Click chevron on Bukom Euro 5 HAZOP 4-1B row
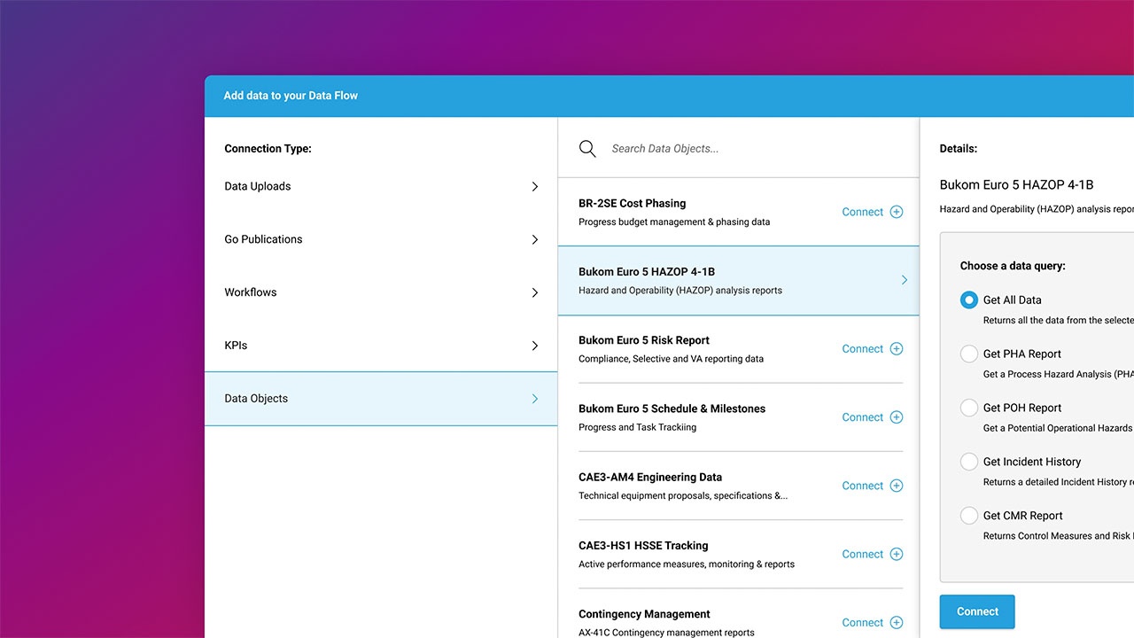1134x638 pixels. 905,280
